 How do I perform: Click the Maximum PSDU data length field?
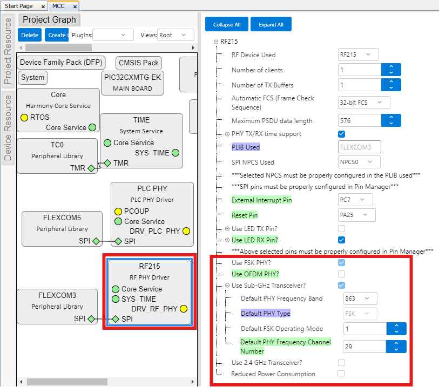pyautogui.click(x=359, y=121)
